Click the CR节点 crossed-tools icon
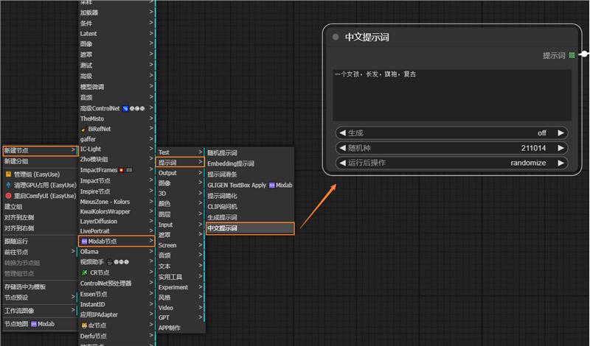590x346 pixels. coord(84,272)
